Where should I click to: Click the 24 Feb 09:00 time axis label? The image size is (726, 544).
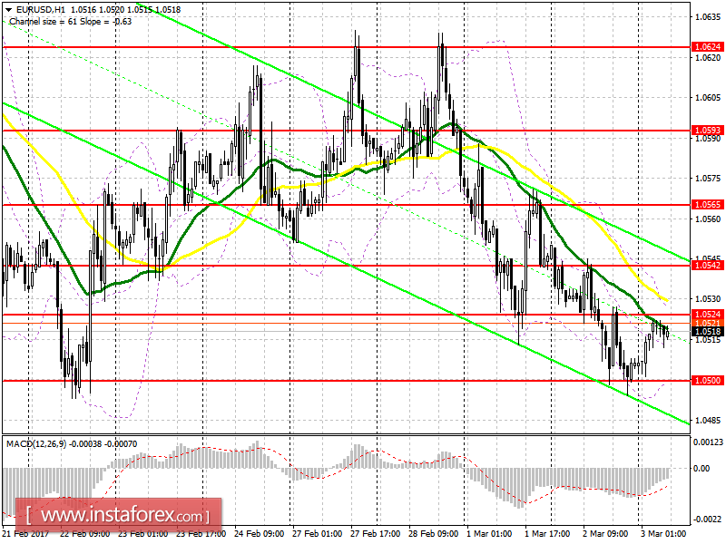pos(259,533)
